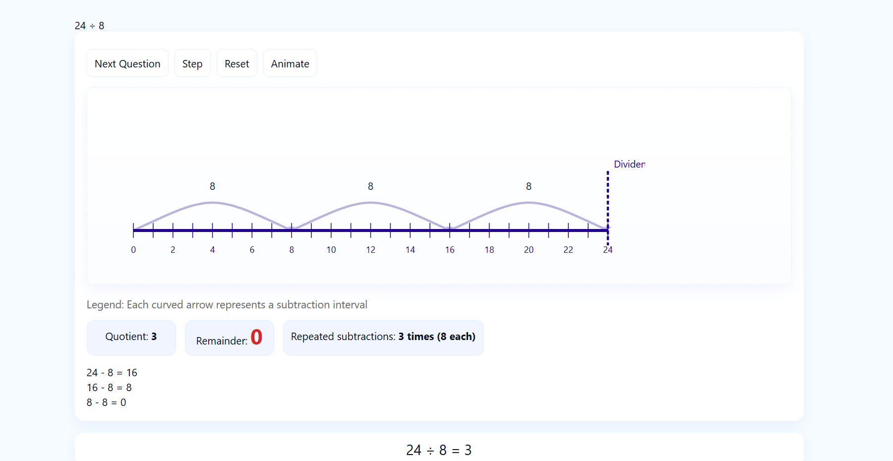The image size is (893, 461).
Task: Click the first curved arrow labeled 8
Action: coord(212,202)
